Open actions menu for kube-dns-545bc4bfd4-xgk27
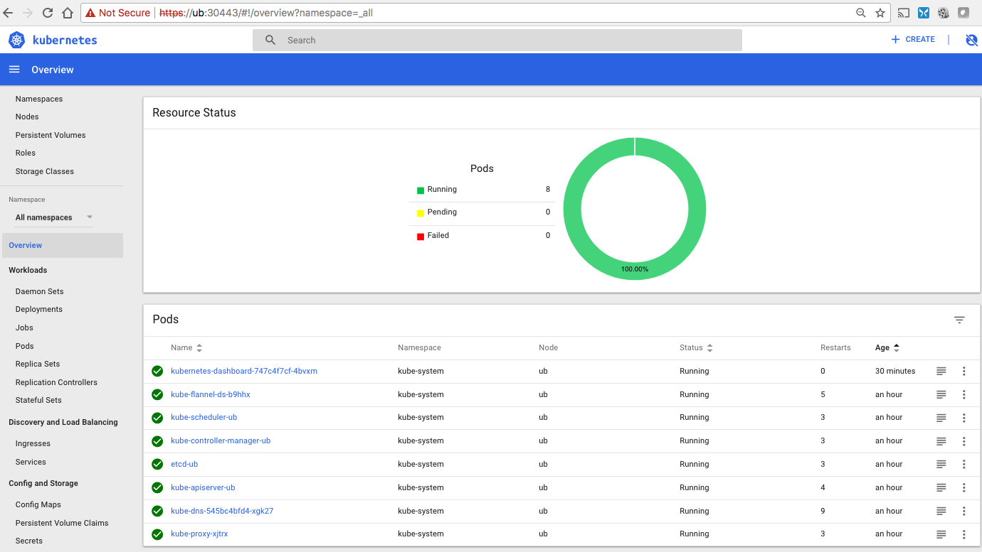982x552 pixels. click(964, 511)
